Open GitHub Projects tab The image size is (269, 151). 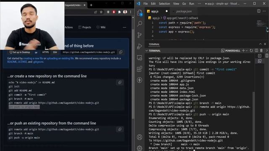tap(84, 27)
